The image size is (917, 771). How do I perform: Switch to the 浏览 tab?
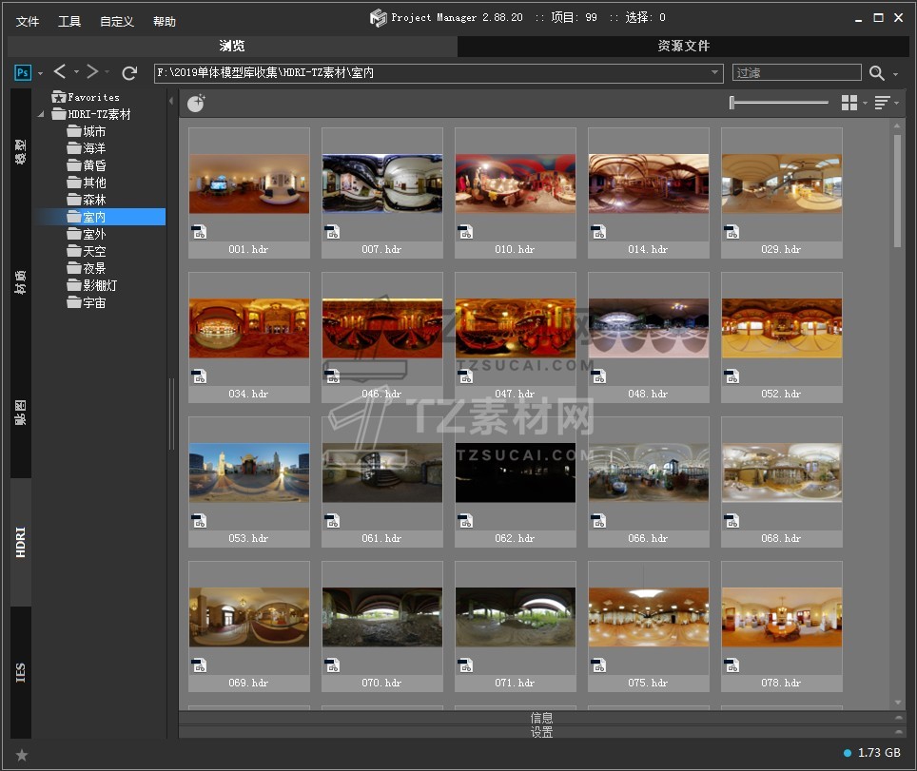tap(232, 47)
